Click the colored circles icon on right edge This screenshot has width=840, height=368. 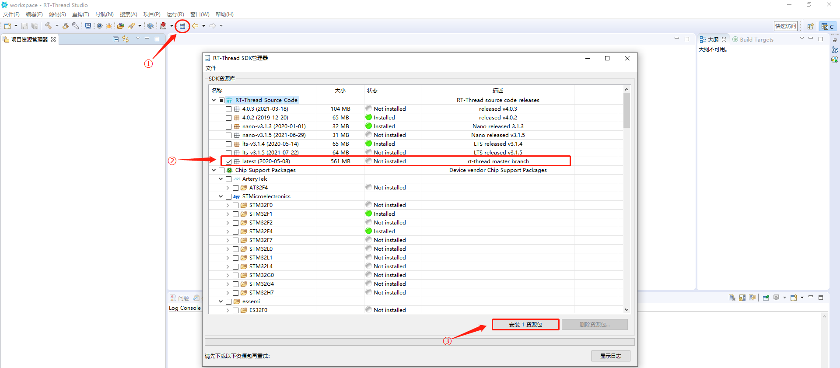point(835,60)
